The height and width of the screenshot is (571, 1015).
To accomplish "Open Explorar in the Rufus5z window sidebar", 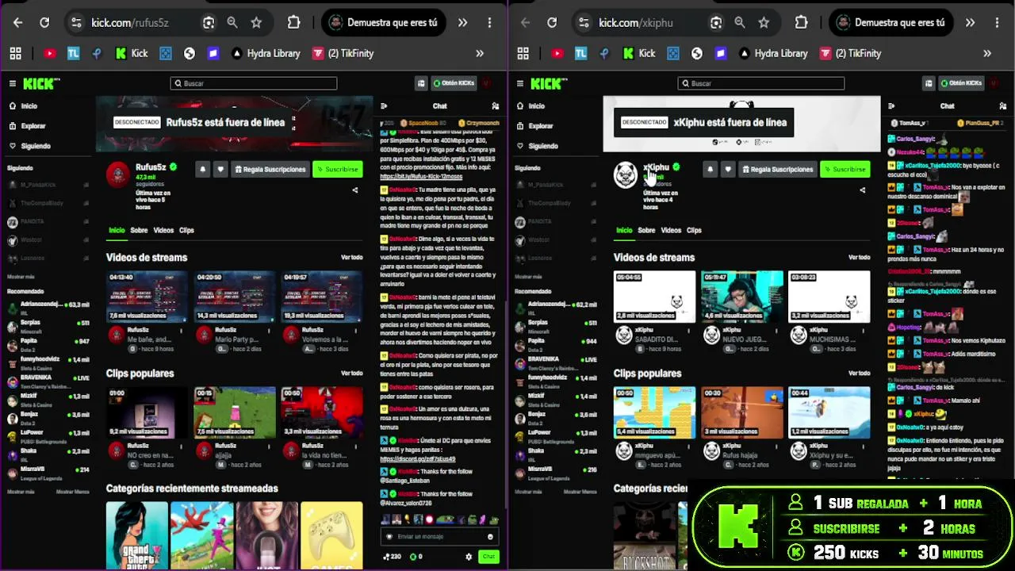I will click(x=33, y=126).
